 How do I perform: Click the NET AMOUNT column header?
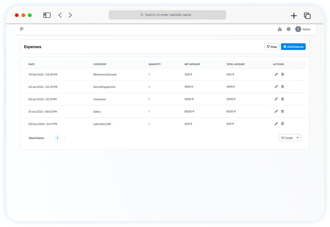point(192,64)
